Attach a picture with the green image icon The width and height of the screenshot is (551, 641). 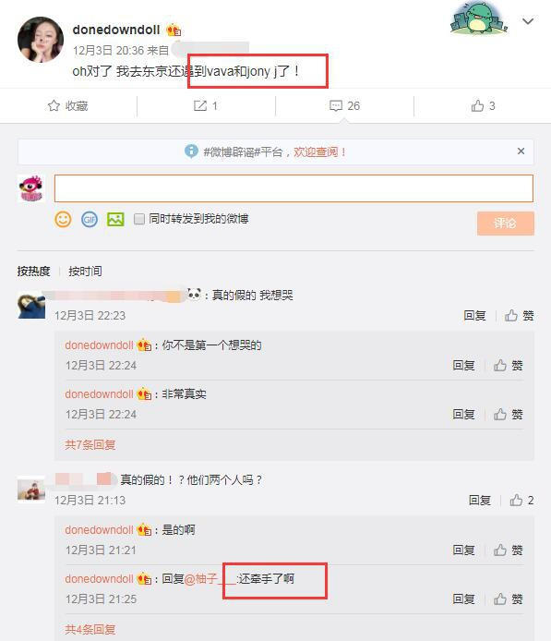tap(115, 220)
